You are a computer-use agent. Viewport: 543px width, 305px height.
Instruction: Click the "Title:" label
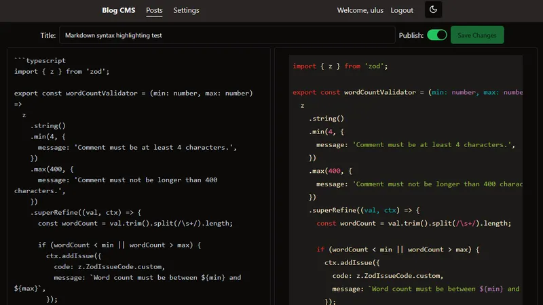point(48,35)
